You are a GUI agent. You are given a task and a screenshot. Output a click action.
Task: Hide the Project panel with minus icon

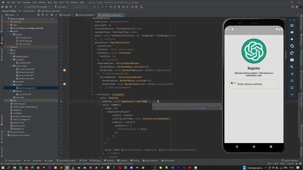click(56, 15)
